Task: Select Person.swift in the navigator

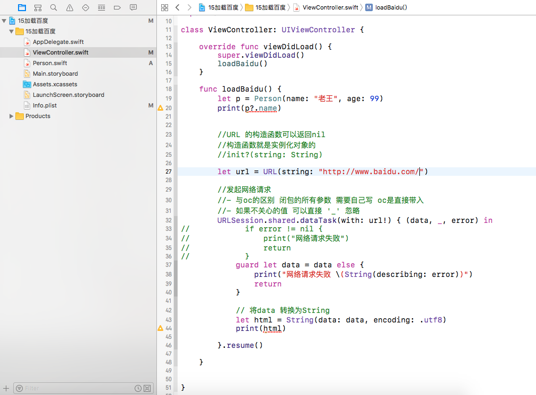Action: [x=50, y=63]
